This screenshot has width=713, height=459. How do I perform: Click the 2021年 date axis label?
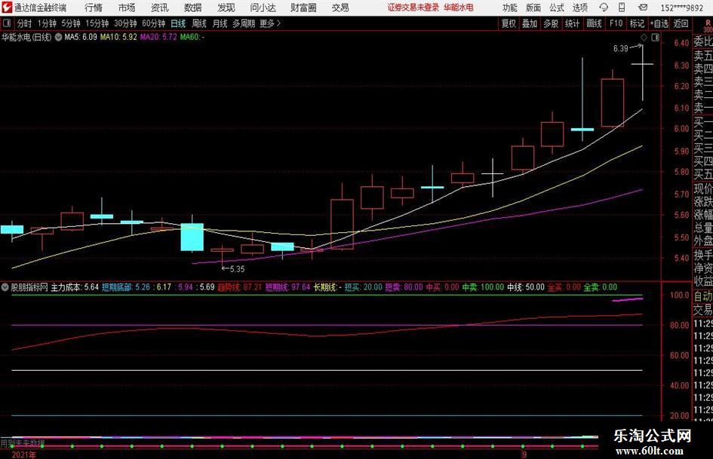(23, 454)
